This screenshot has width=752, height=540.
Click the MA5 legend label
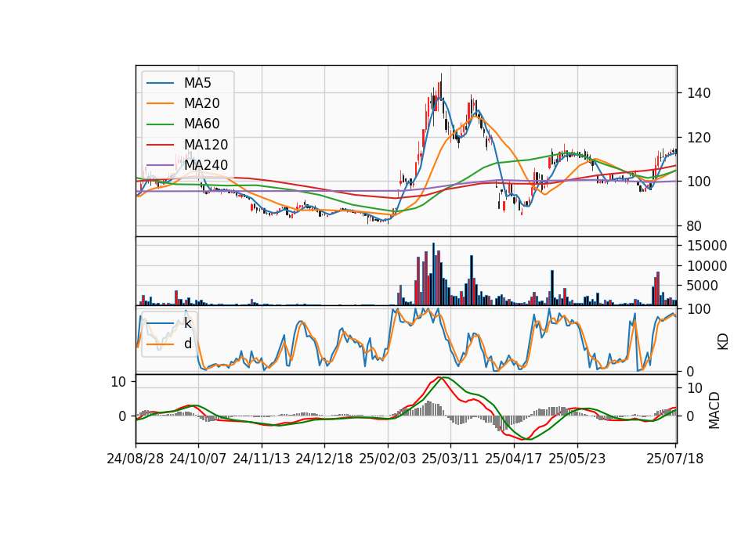pos(197,83)
